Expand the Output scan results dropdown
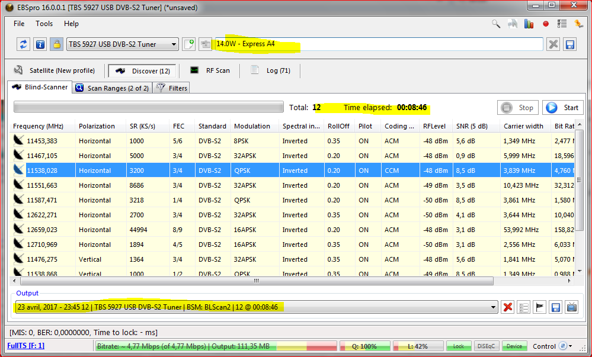Image resolution: width=592 pixels, height=357 pixels. click(x=493, y=307)
